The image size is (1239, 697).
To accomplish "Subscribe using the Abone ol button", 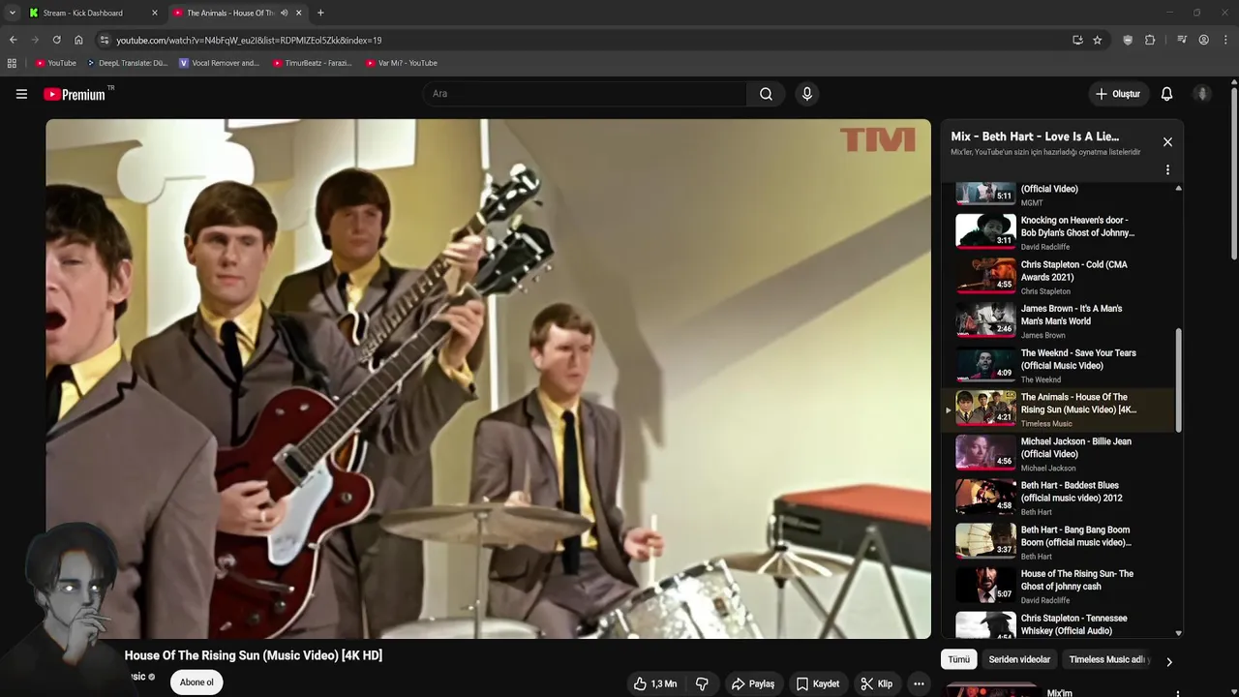I will click(196, 682).
